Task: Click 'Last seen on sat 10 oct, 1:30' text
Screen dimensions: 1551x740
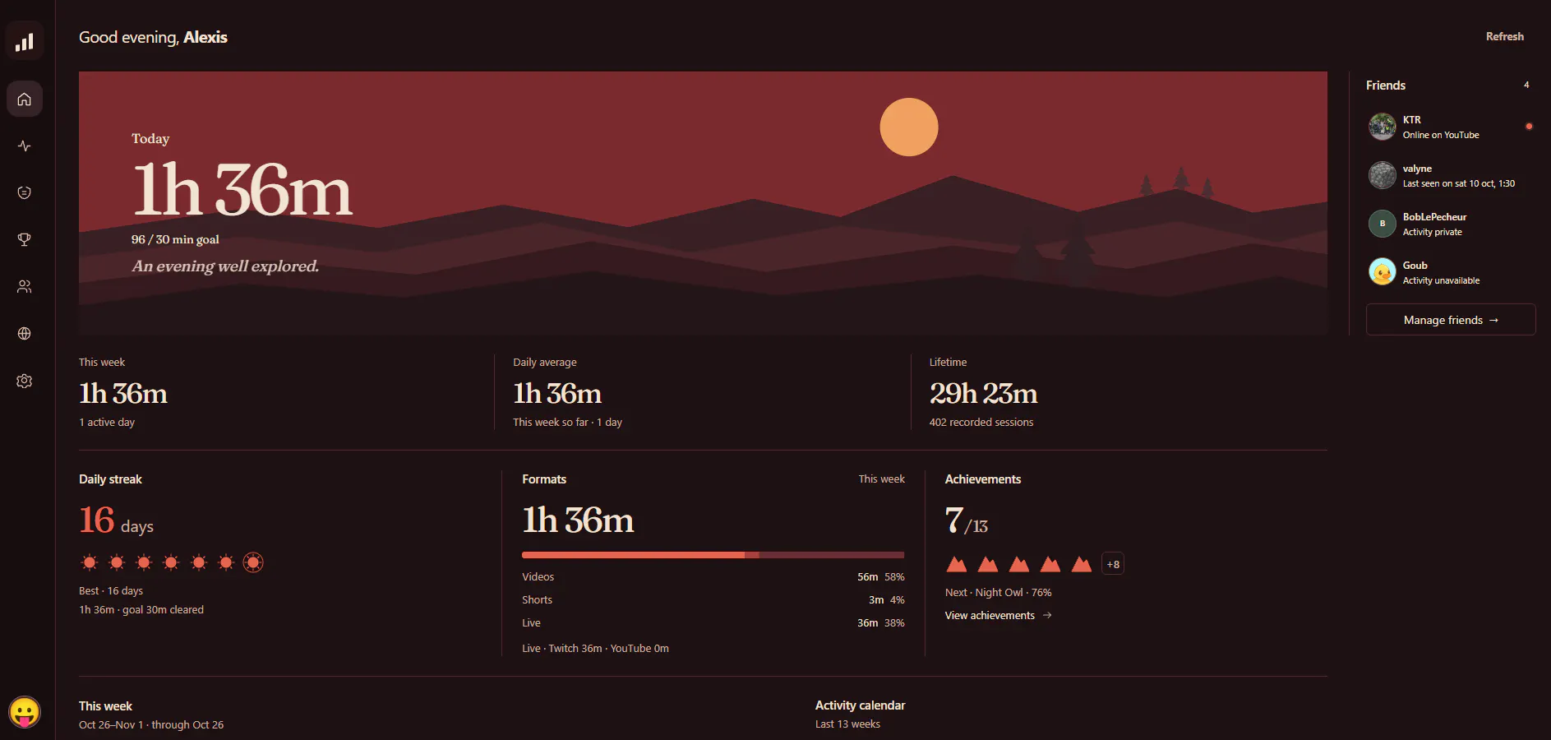Action: (x=1458, y=183)
